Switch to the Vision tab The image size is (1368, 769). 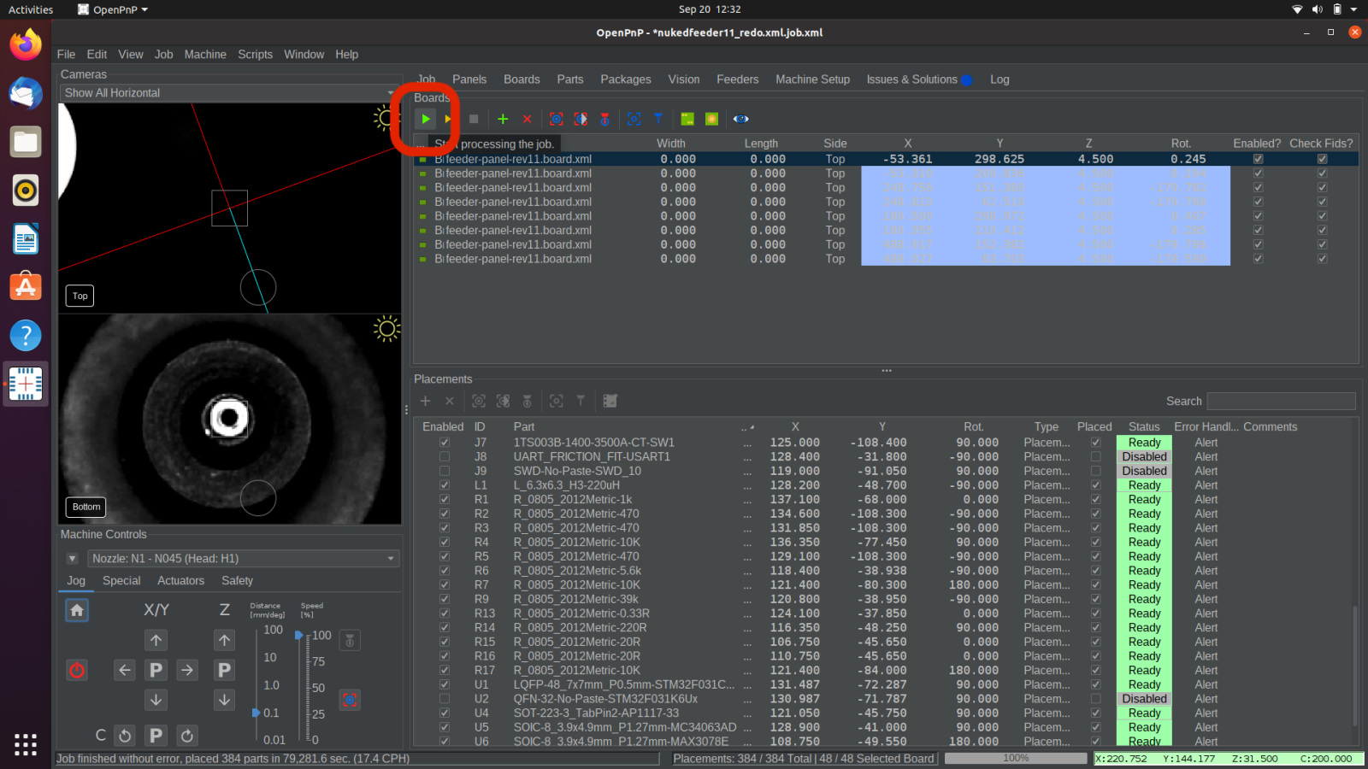pos(684,79)
